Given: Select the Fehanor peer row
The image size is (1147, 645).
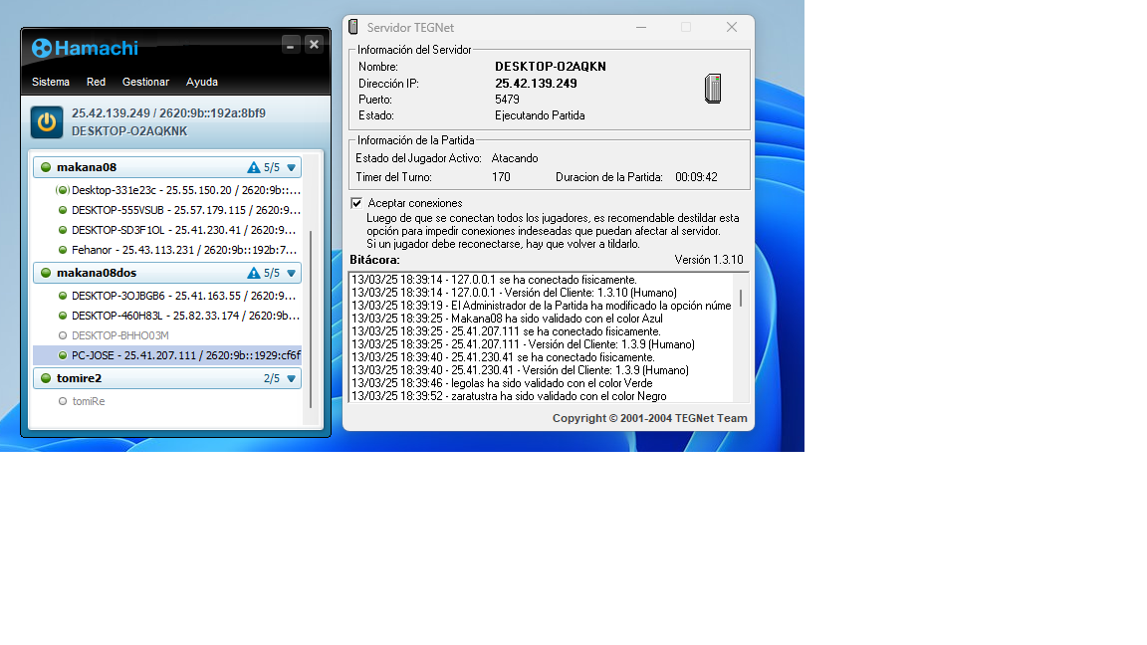Looking at the screenshot, I should pos(167,250).
